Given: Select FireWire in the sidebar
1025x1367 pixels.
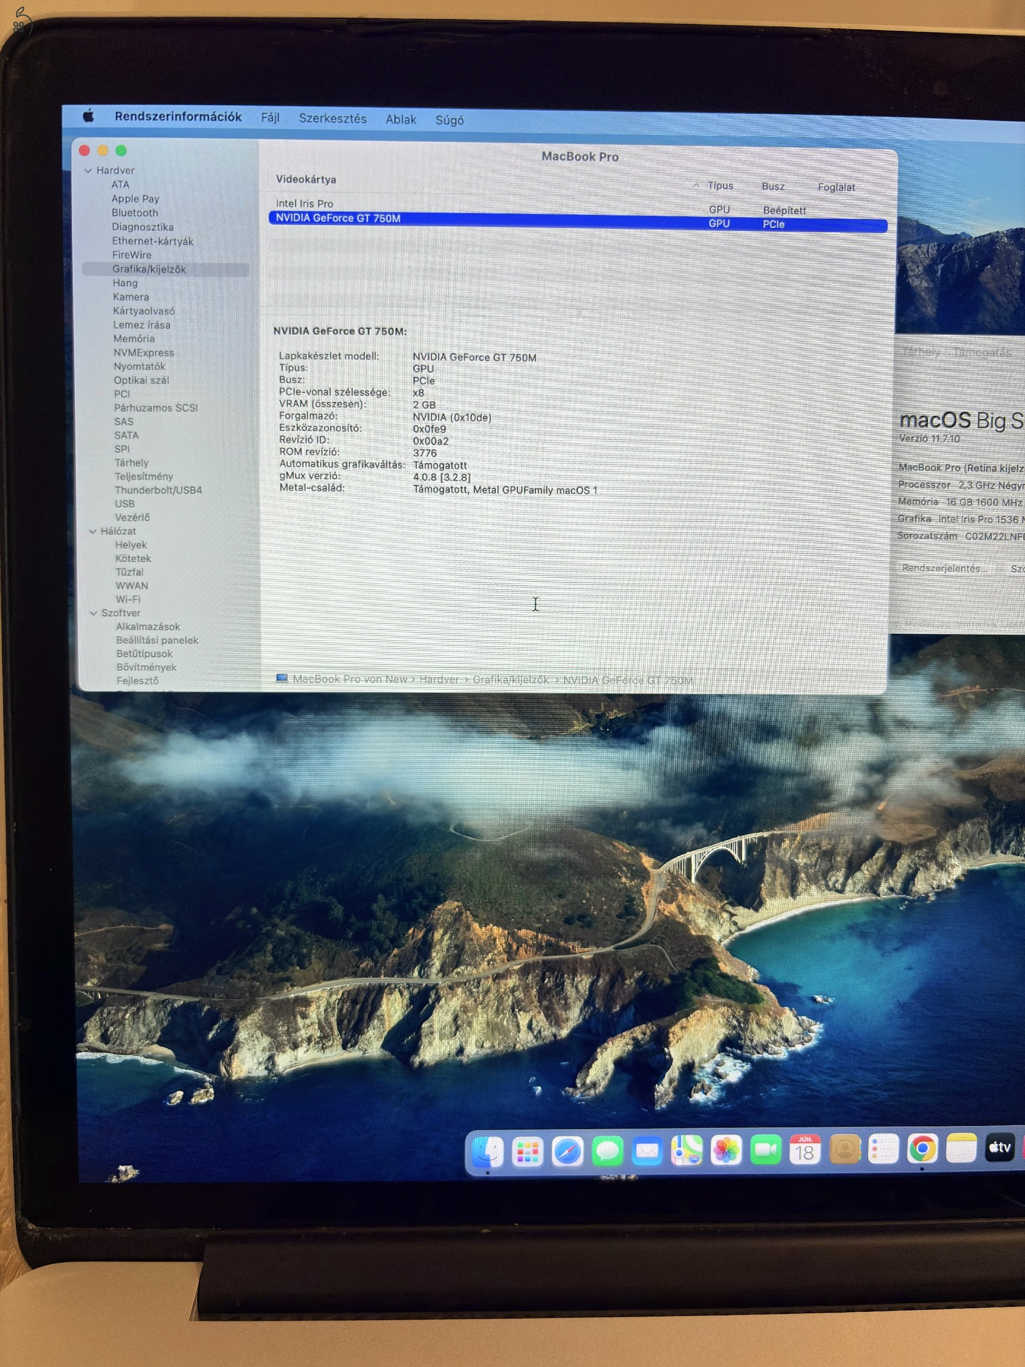Looking at the screenshot, I should 132,255.
